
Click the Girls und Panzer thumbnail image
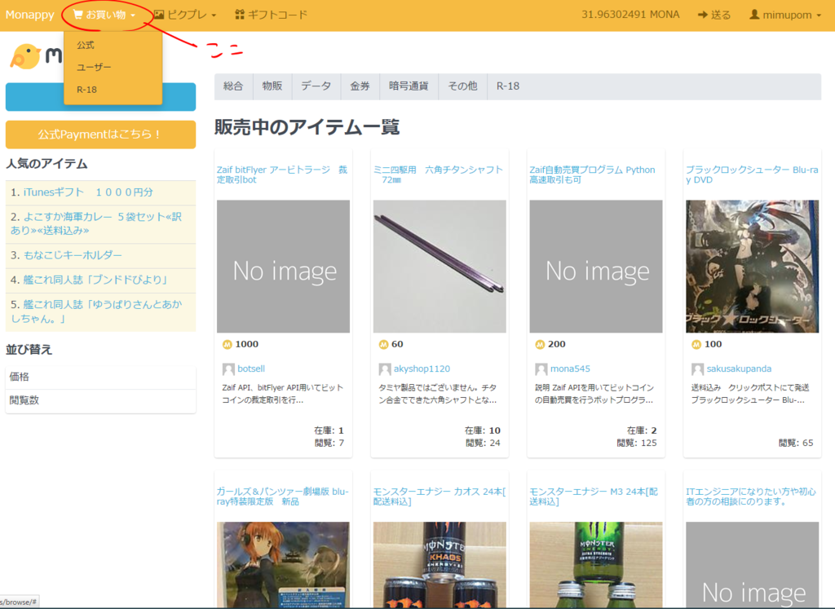pyautogui.click(x=283, y=565)
